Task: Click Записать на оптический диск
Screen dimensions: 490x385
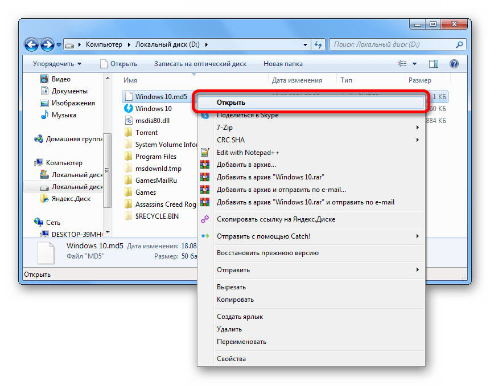Action: coord(200,64)
